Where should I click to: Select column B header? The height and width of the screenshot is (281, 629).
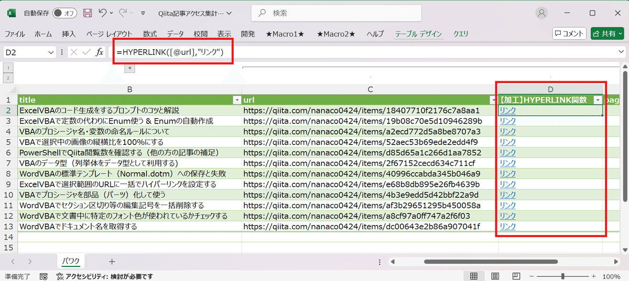tap(129, 89)
